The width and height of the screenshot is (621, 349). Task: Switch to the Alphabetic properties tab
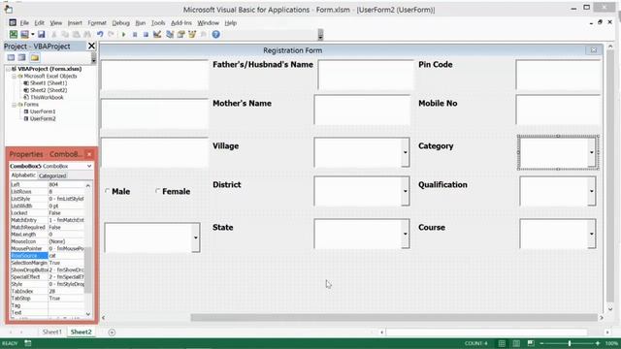(23, 175)
